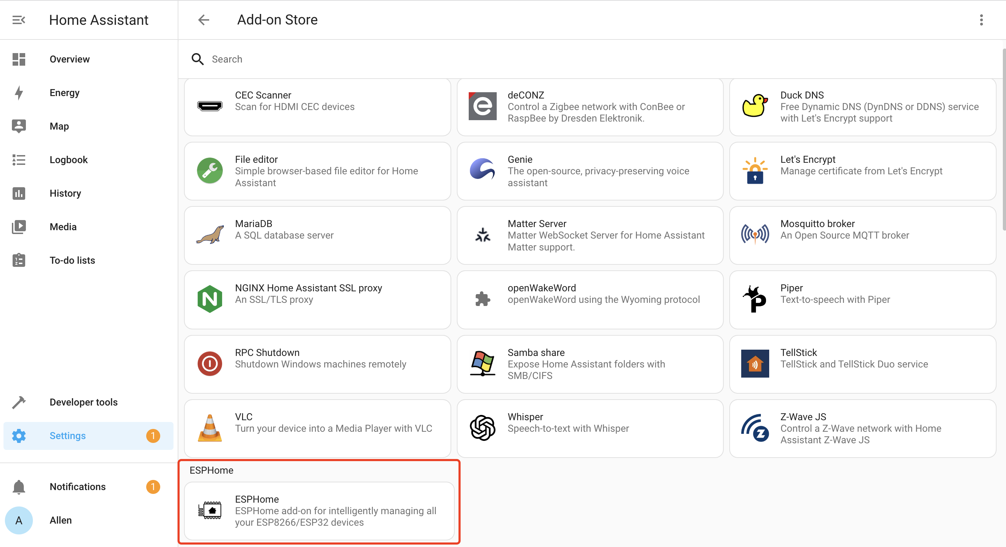Screen dimensions: 1006x547
Task: Select Energy in the sidebar
Action: 64,93
